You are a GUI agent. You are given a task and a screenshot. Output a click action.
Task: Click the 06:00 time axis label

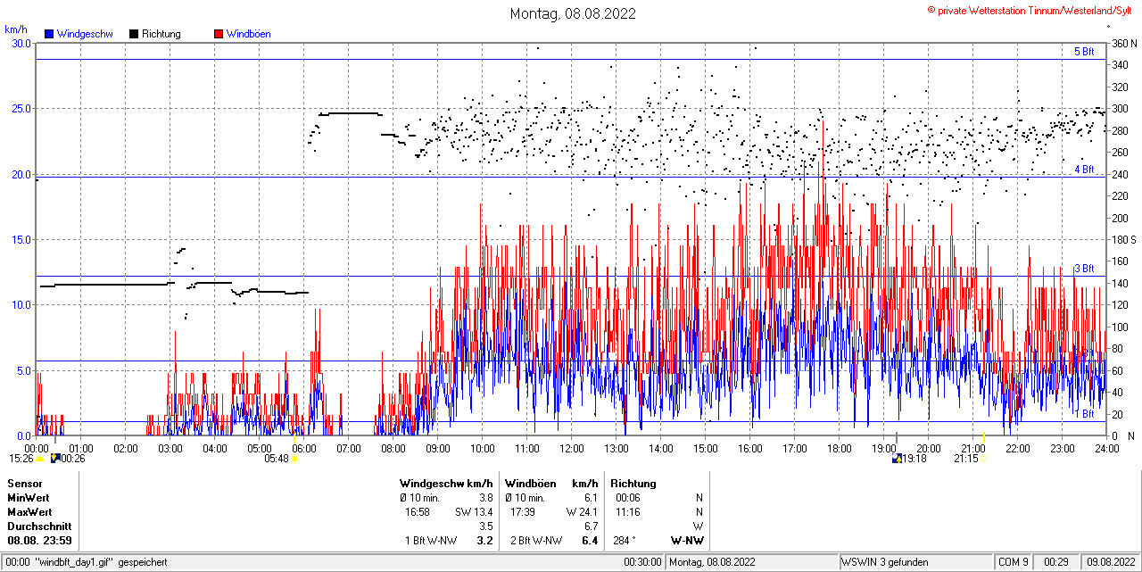point(304,448)
